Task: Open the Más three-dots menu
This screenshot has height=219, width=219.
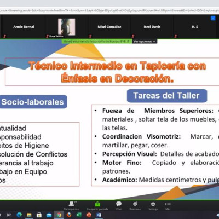Action: (168, 206)
